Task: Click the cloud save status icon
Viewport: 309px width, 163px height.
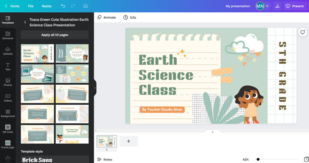Action: pyautogui.click(x=85, y=6)
